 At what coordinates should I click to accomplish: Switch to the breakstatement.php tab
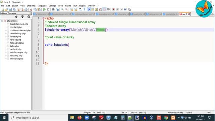[60, 14]
